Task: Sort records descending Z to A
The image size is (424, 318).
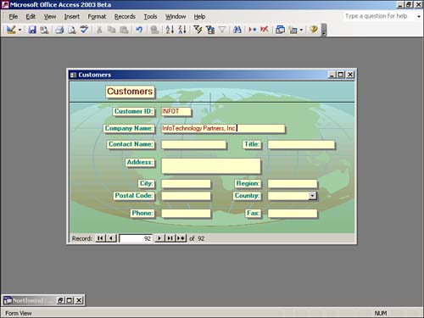Action: (x=182, y=30)
